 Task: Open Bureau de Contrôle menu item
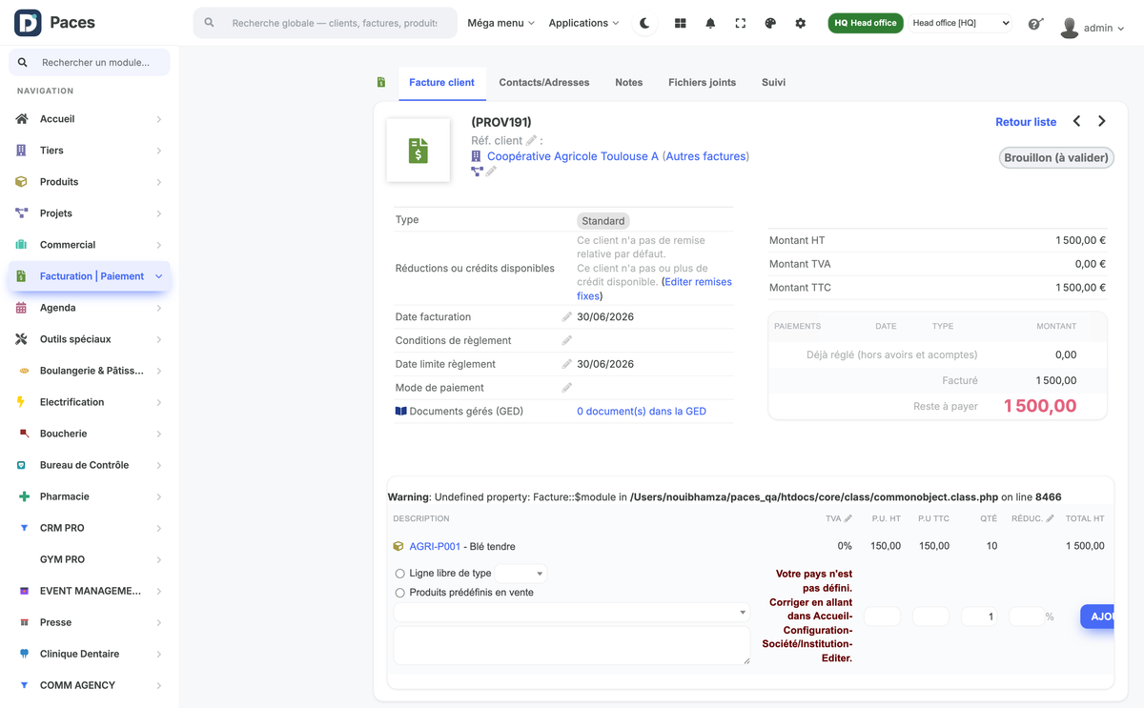click(x=90, y=465)
